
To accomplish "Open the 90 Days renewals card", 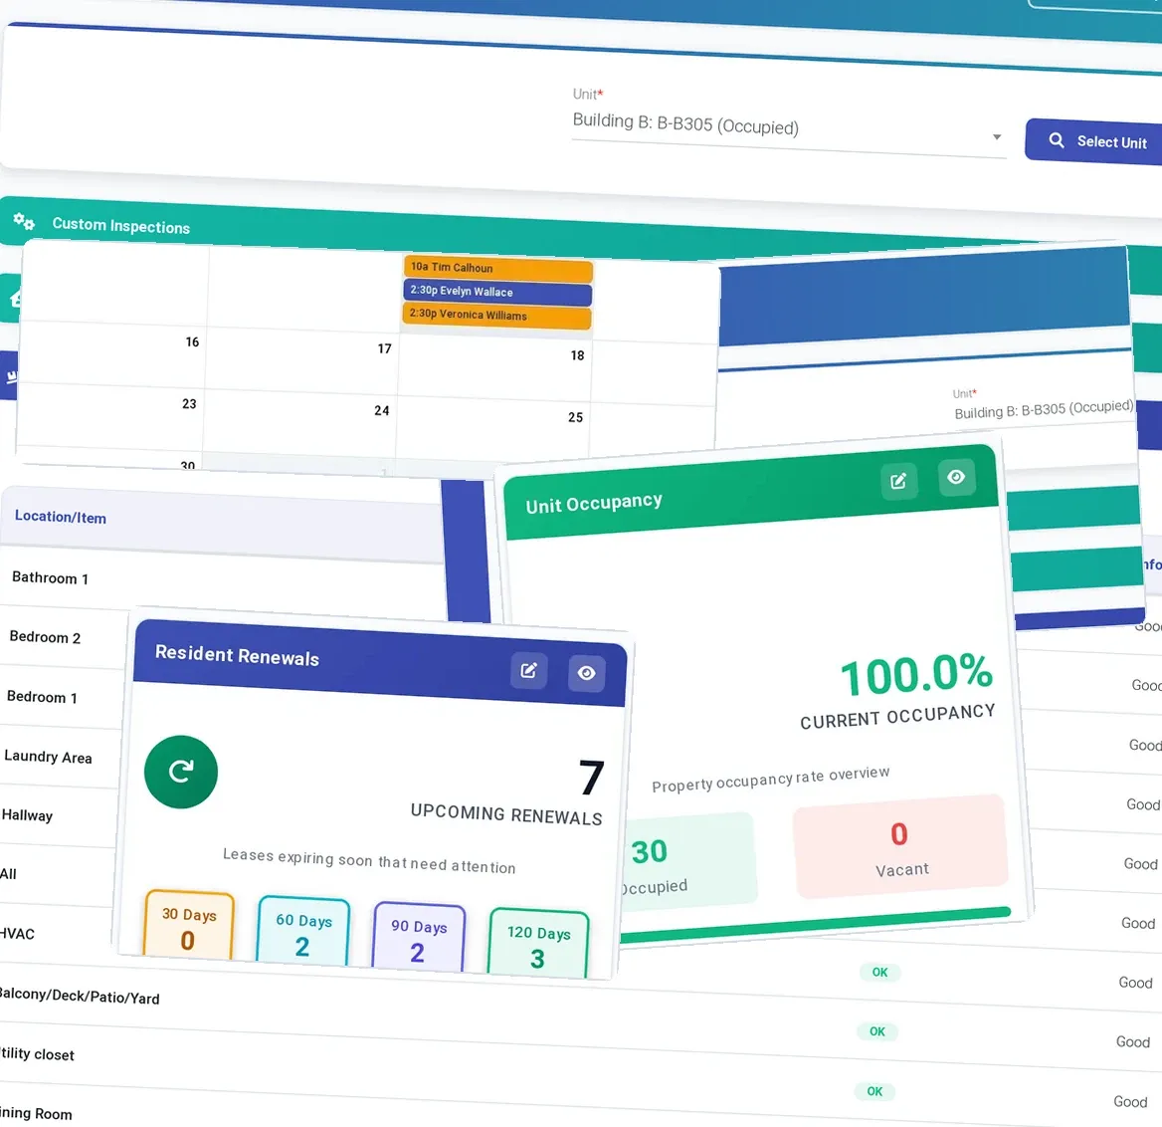I will (x=419, y=937).
